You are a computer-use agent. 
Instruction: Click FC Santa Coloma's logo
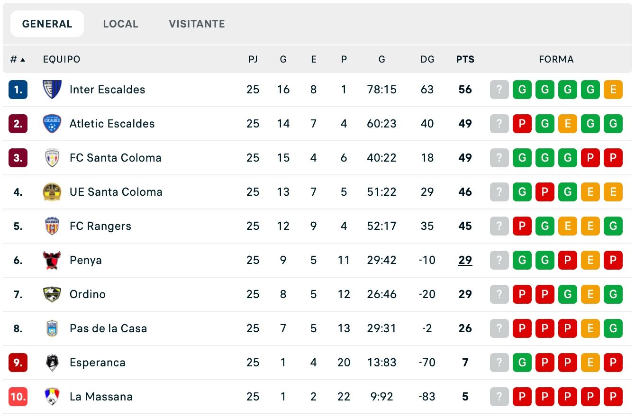[x=52, y=157]
